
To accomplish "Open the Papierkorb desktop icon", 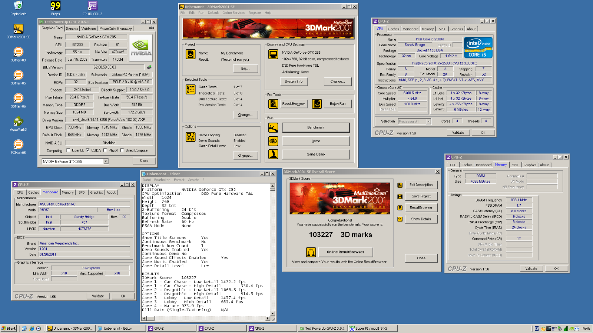I will (x=18, y=8).
